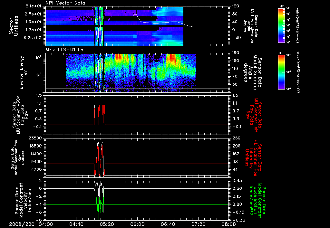Click the 'NPI Vector Data' panel title
This screenshot has width=330, height=228.
click(65, 3)
